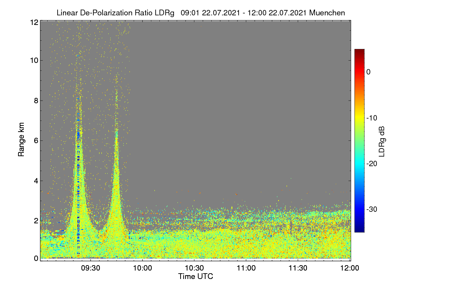Click the 09:30 time axis label
Viewport: 461px width, 307px height.
[91, 268]
